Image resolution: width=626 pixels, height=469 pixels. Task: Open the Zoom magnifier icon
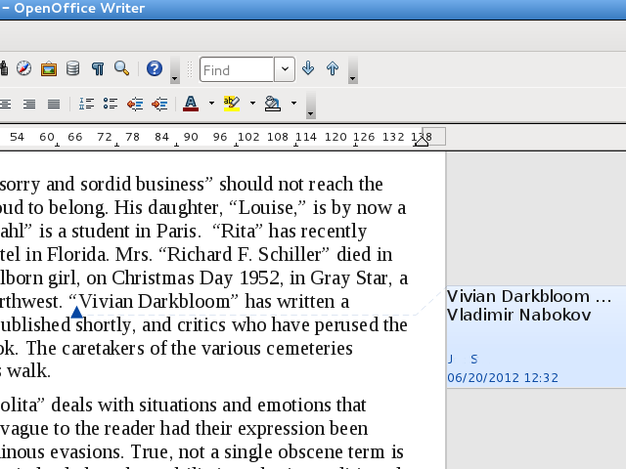point(121,68)
